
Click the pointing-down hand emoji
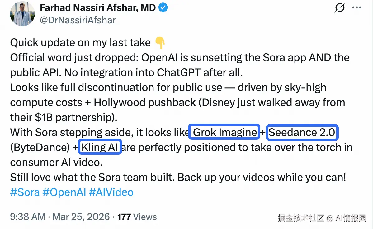(x=160, y=43)
